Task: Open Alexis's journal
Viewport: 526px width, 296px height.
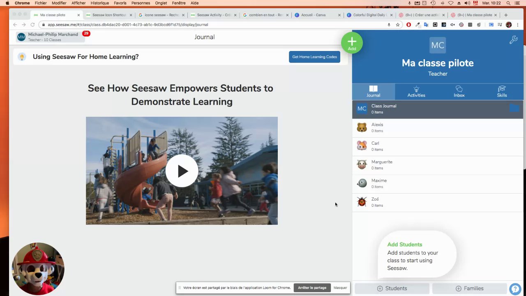Action: click(x=438, y=127)
